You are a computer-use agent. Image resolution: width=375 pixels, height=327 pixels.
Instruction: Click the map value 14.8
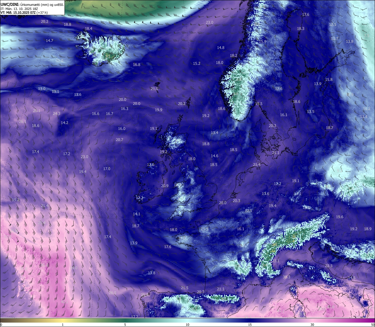[x=221, y=48]
